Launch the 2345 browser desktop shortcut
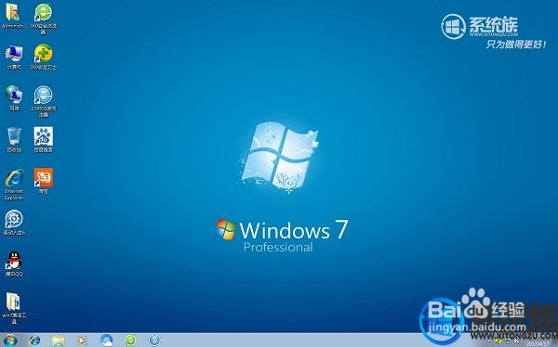This screenshot has width=558, height=347. pos(44,101)
